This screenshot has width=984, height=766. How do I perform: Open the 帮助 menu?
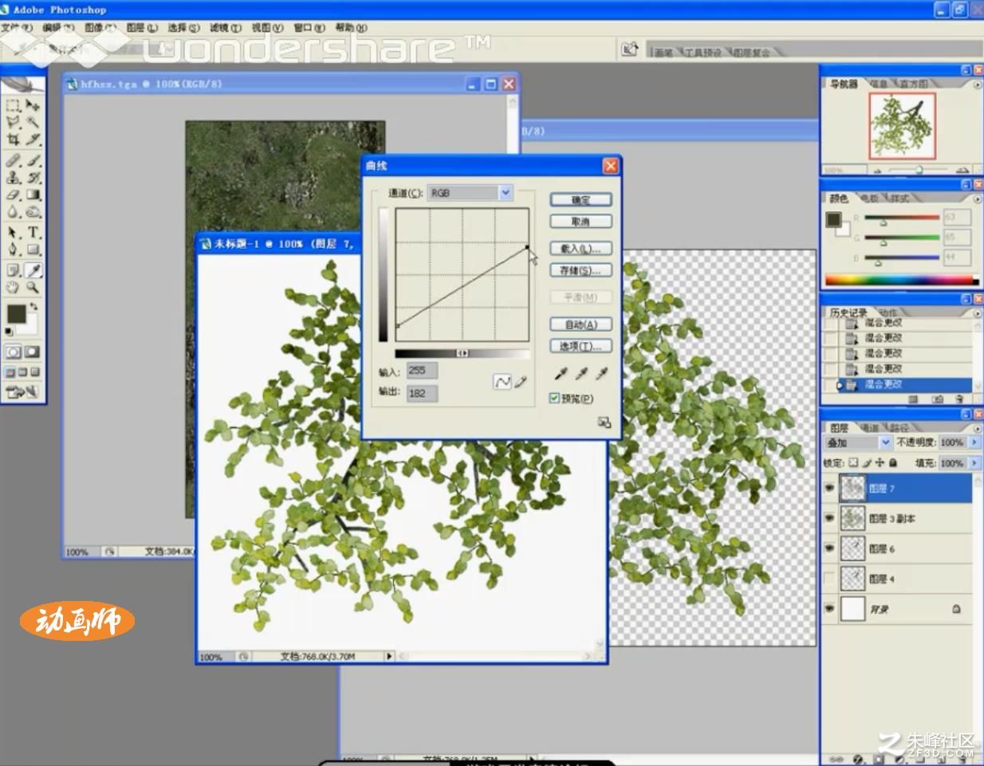(351, 28)
